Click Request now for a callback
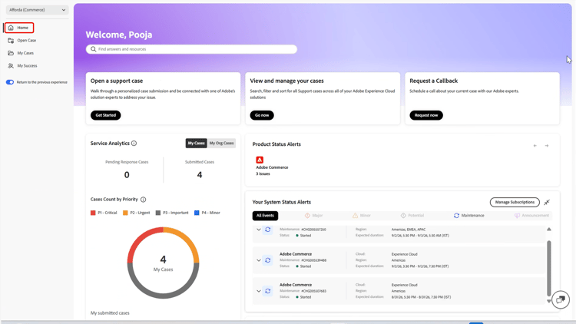This screenshot has width=576, height=324. [x=426, y=115]
